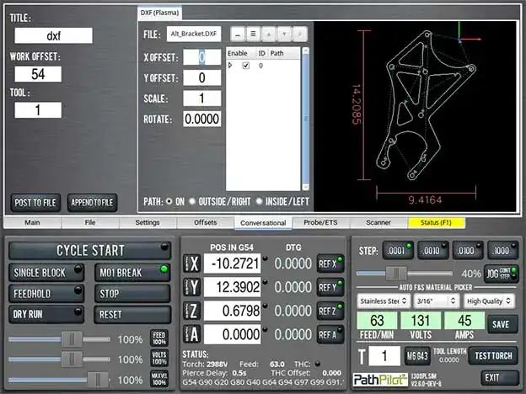Reset volts override with VOLTS 100% button
The width and height of the screenshot is (526, 394).
tap(159, 359)
